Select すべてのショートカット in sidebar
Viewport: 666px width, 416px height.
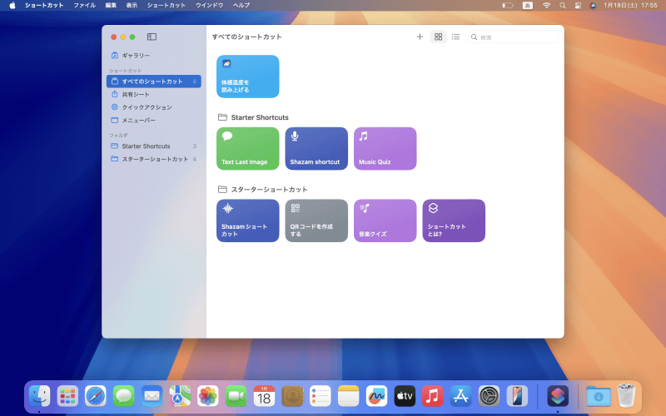point(153,81)
